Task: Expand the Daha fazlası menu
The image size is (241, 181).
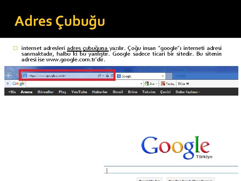Action: (x=187, y=92)
